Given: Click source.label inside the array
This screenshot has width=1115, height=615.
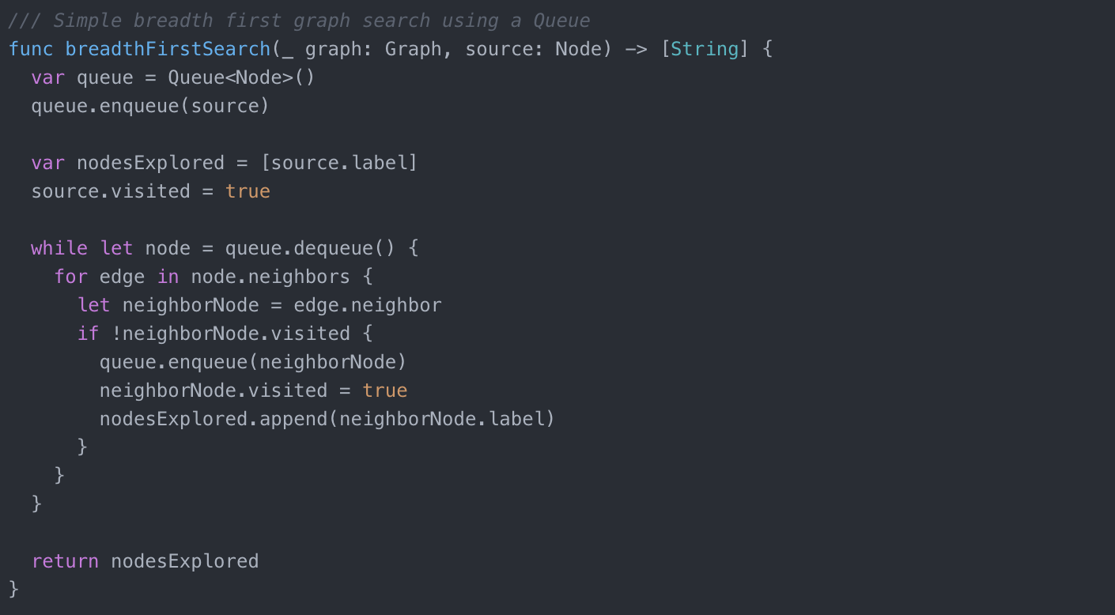Looking at the screenshot, I should coord(338,163).
